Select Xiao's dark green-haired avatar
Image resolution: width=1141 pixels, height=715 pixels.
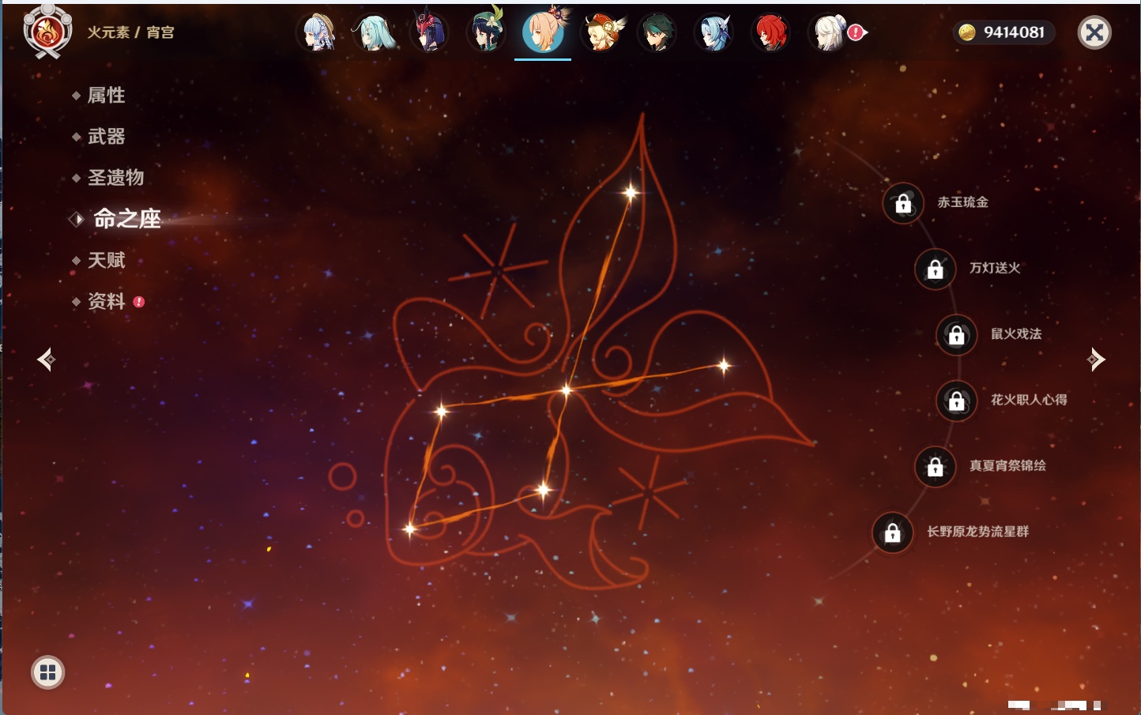[657, 32]
